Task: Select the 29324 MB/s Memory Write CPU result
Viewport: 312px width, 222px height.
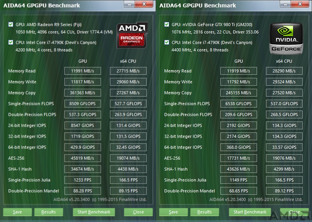Action: tap(284, 82)
